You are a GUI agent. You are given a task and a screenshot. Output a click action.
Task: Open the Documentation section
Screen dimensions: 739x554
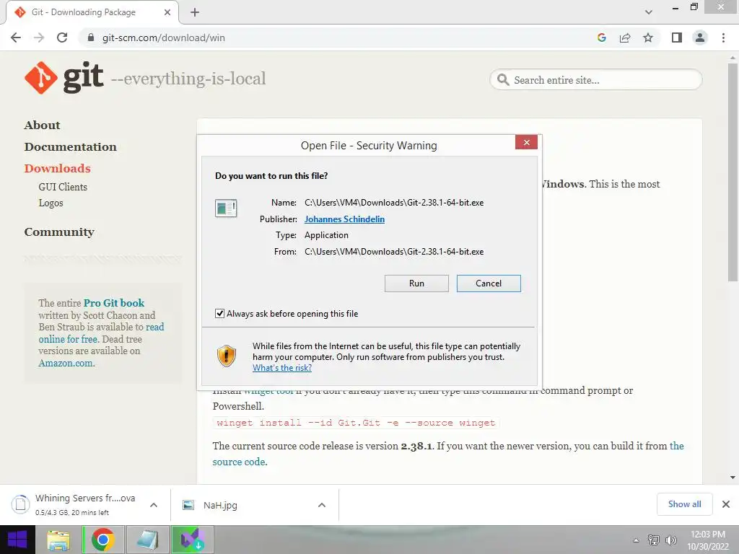(x=70, y=146)
